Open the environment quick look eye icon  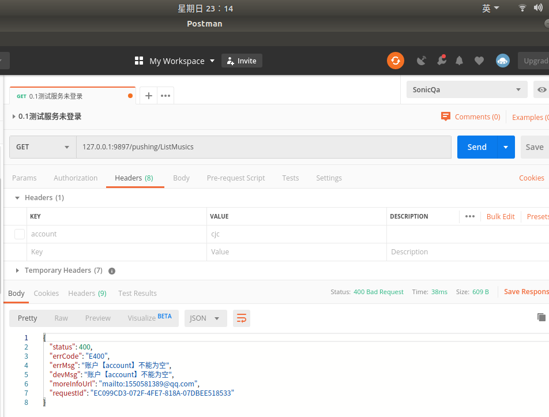point(542,89)
